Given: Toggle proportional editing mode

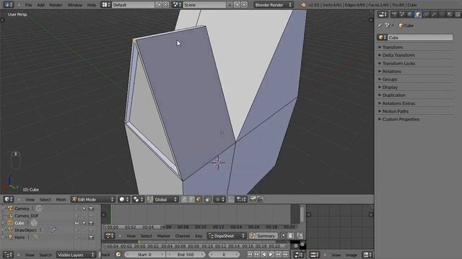Looking at the screenshot, I should [219, 199].
